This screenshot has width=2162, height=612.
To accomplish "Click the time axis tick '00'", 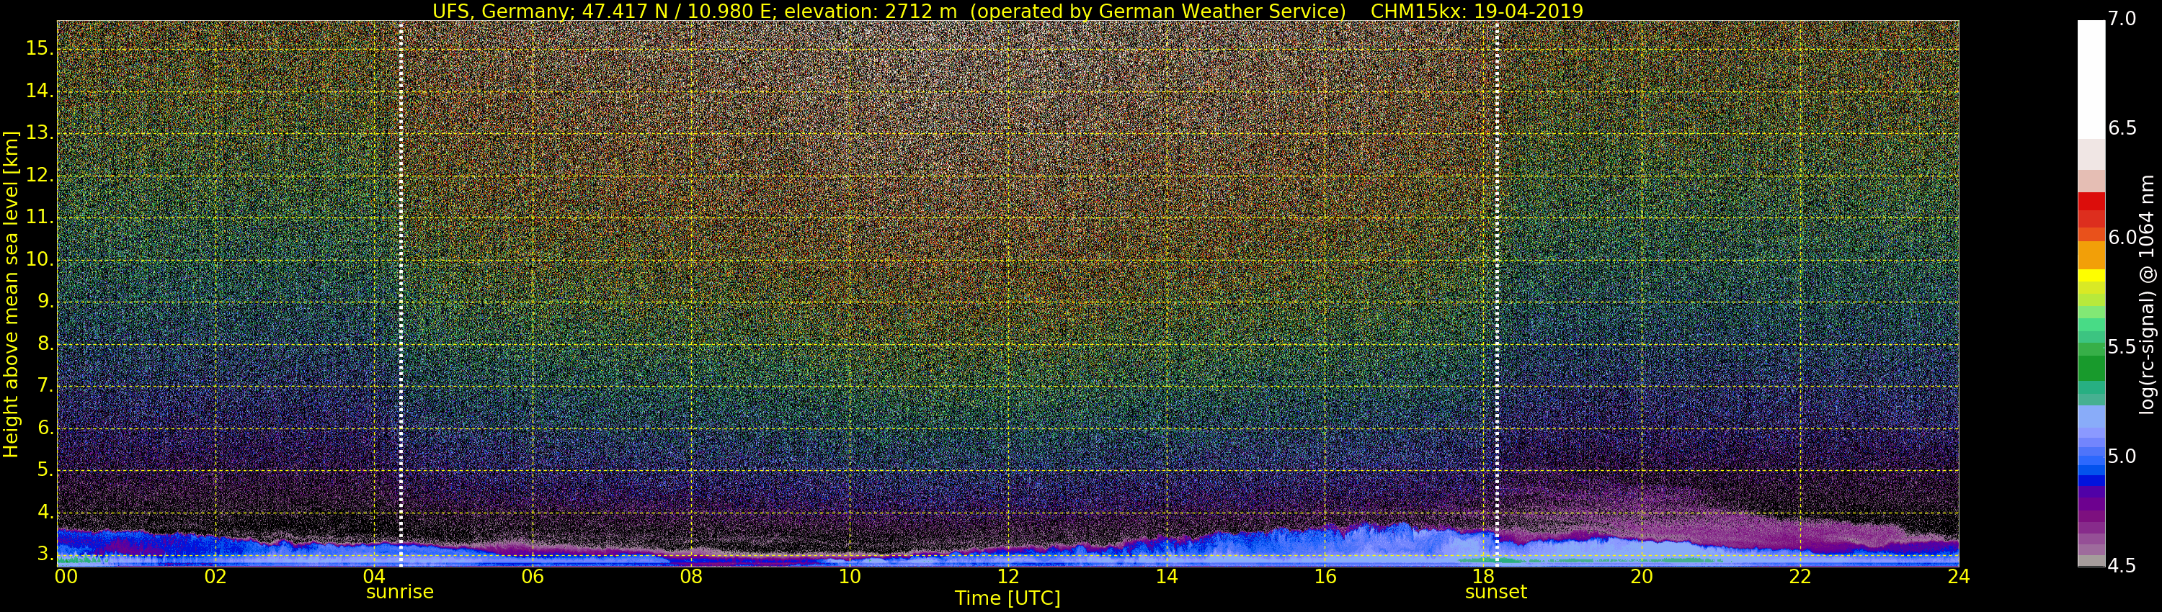I will point(66,577).
